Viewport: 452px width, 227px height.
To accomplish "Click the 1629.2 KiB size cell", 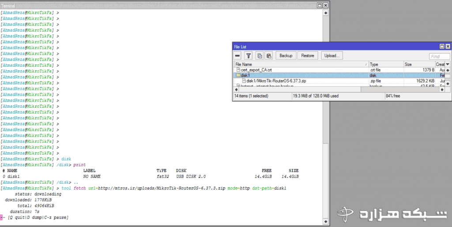I will pos(425,81).
